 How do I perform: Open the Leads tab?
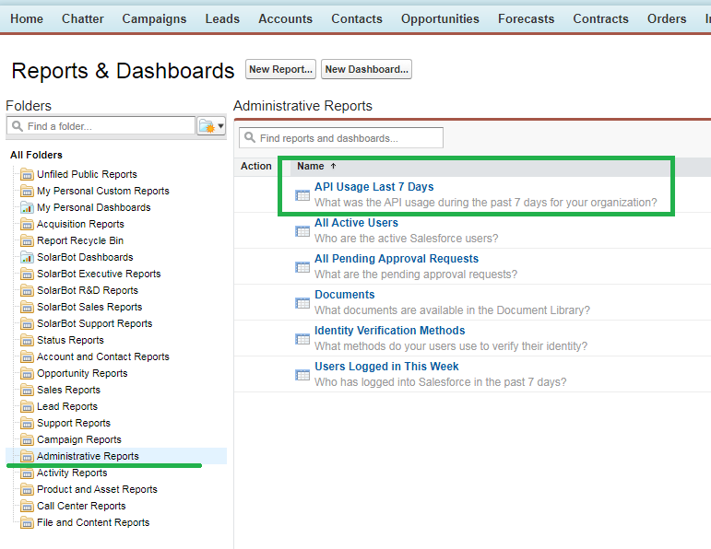point(222,18)
